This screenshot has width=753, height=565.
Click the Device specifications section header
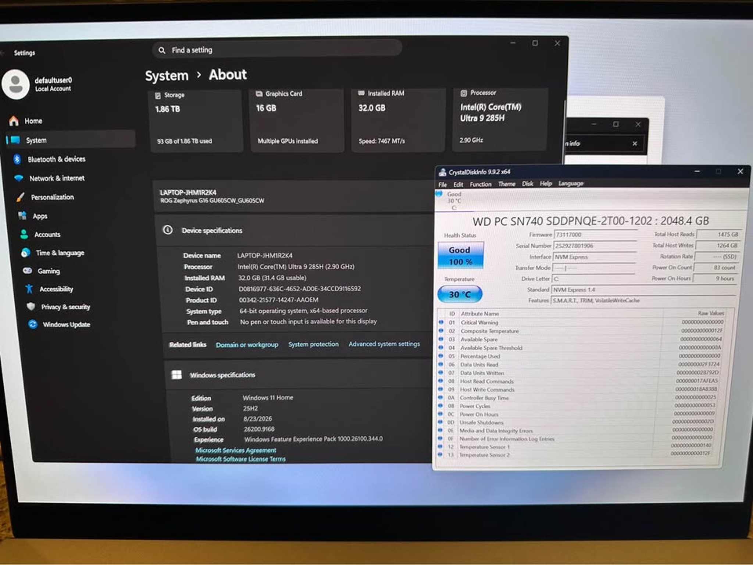(x=293, y=230)
